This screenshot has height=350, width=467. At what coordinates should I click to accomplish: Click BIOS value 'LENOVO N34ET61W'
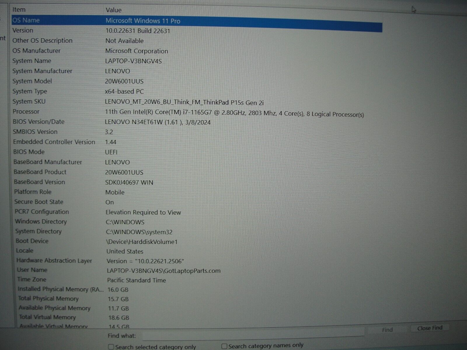coord(158,122)
